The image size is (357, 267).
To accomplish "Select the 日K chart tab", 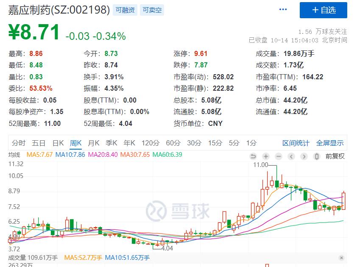I will pyautogui.click(x=58, y=143).
